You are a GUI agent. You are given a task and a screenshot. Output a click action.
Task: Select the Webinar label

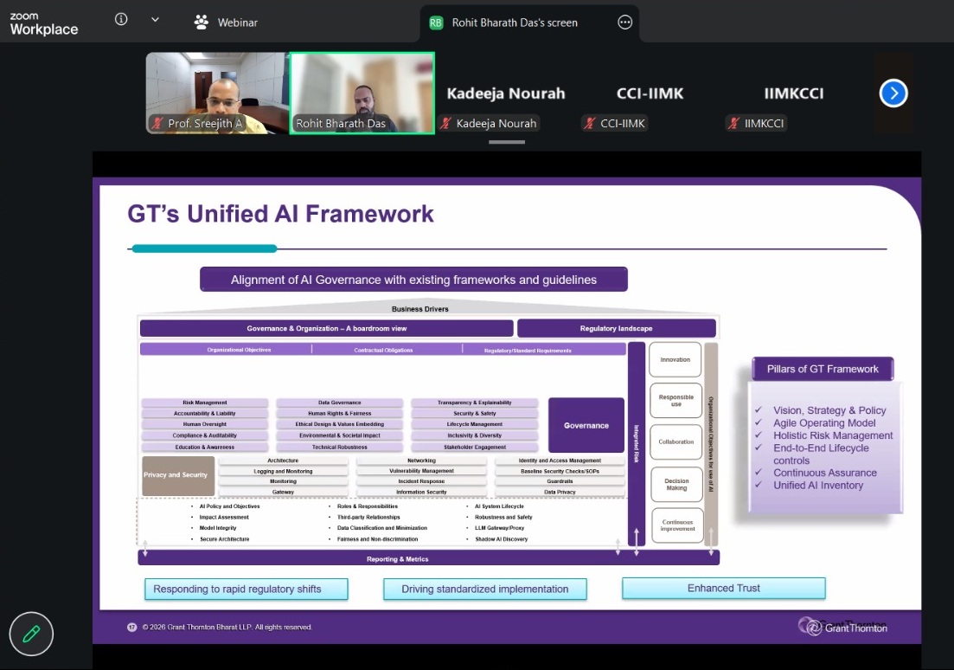[237, 23]
